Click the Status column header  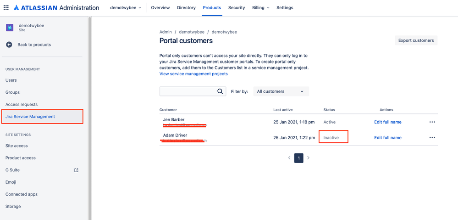point(329,110)
